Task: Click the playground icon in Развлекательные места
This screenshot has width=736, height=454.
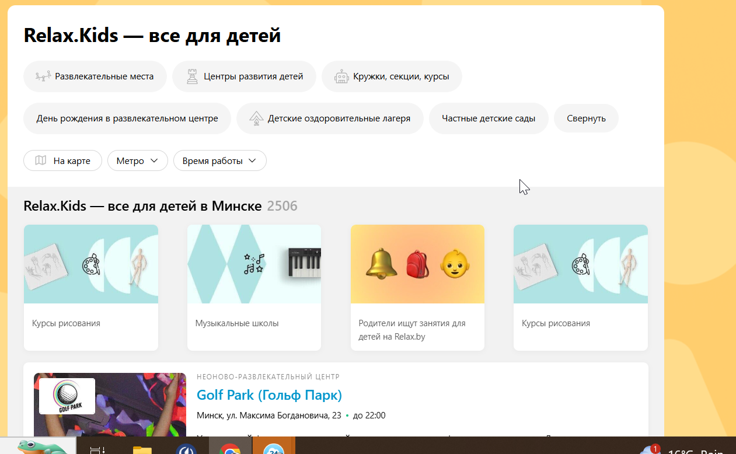Action: (43, 76)
